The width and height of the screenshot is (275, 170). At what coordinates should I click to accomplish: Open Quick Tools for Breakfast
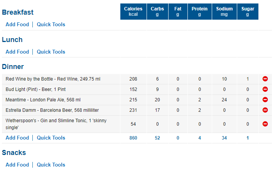[51, 24]
